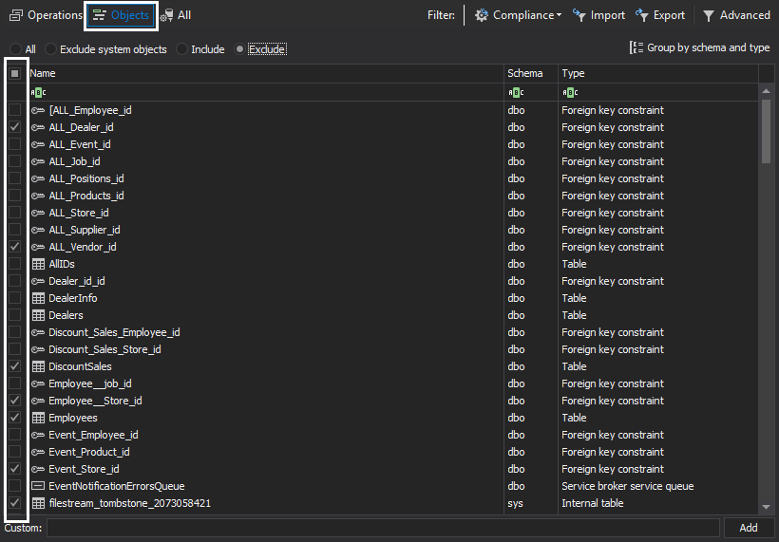Image resolution: width=779 pixels, height=542 pixels.
Task: Click the key icon for Employee__job_id
Action: pyautogui.click(x=38, y=383)
